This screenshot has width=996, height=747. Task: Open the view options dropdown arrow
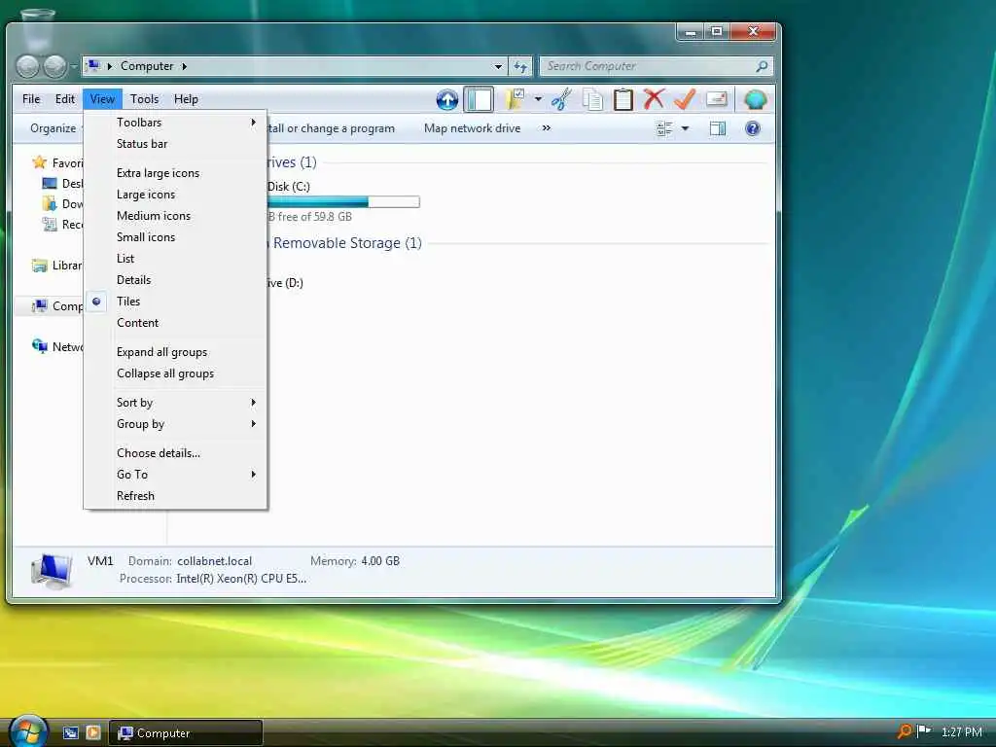[x=685, y=128]
